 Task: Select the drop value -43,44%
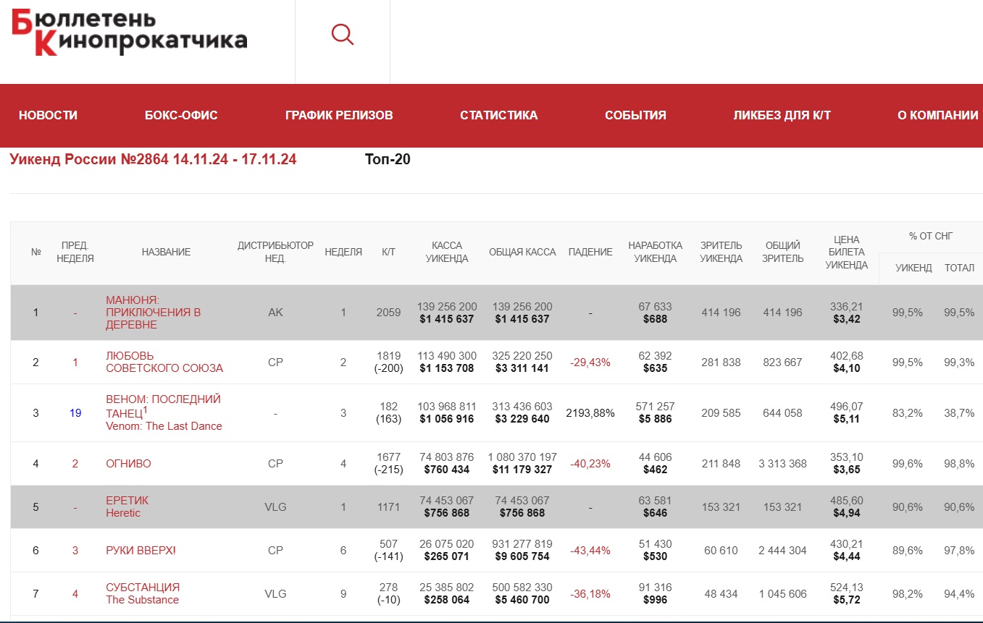[590, 551]
